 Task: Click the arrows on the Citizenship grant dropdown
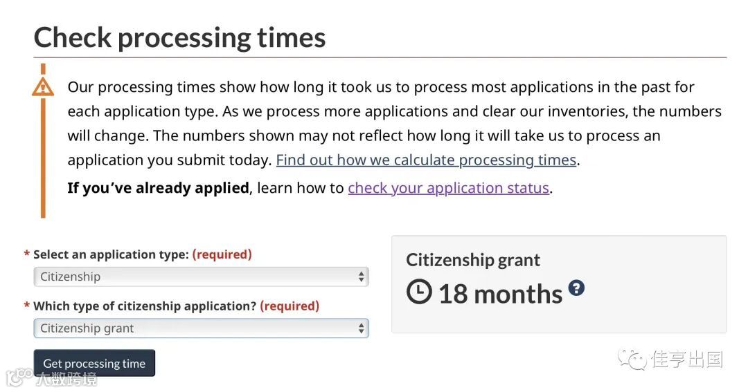point(361,328)
